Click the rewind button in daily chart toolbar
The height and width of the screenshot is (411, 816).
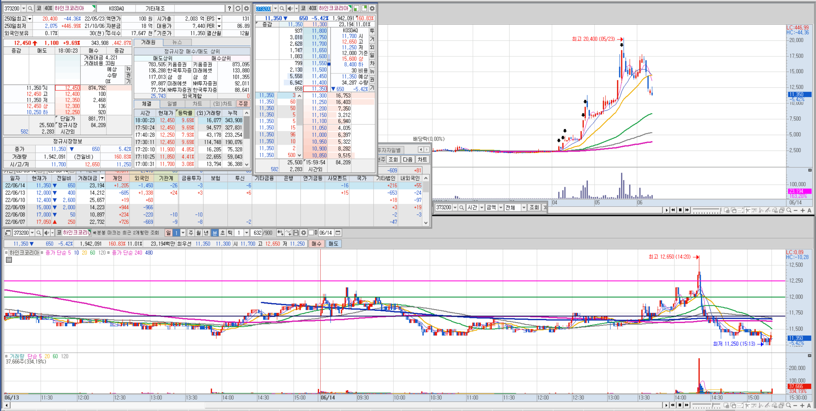[673, 210]
